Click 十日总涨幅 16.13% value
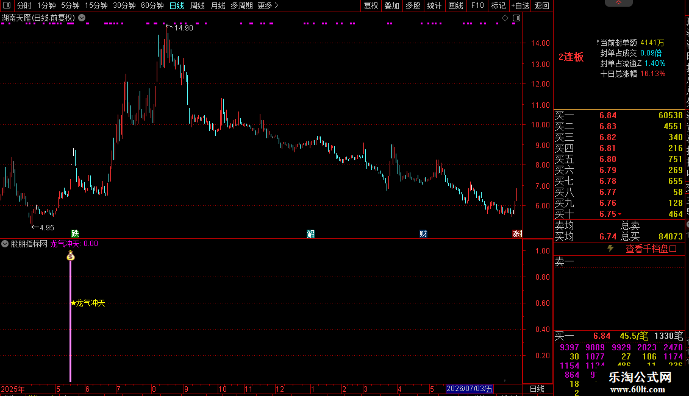Screen dimensions: 689x396 pos(652,74)
